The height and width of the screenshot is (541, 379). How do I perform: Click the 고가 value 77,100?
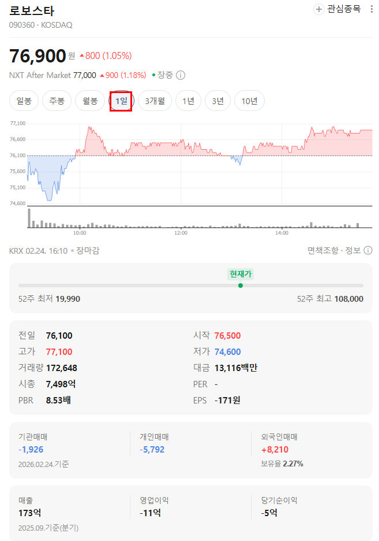[59, 352]
